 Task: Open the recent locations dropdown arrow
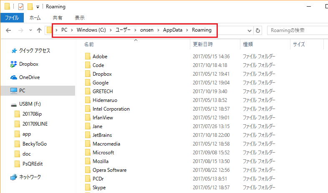tap(30, 30)
